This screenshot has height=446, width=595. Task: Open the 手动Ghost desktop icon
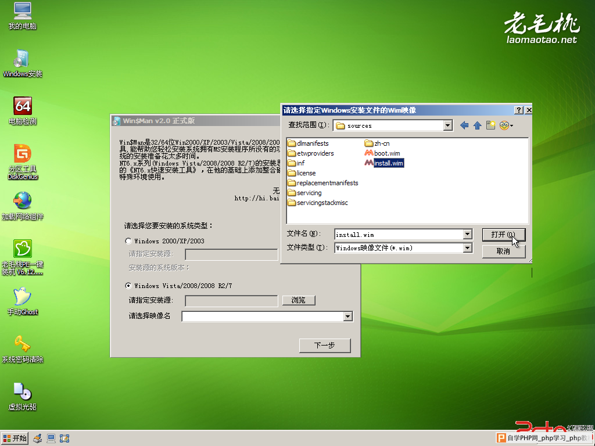tap(23, 301)
